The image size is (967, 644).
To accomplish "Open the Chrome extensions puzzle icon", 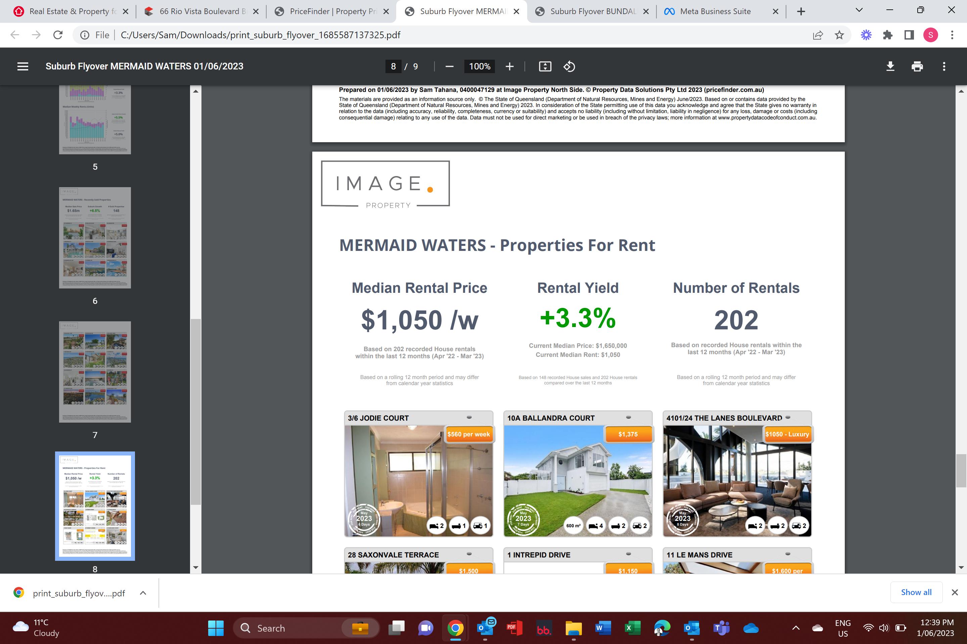I will 888,35.
